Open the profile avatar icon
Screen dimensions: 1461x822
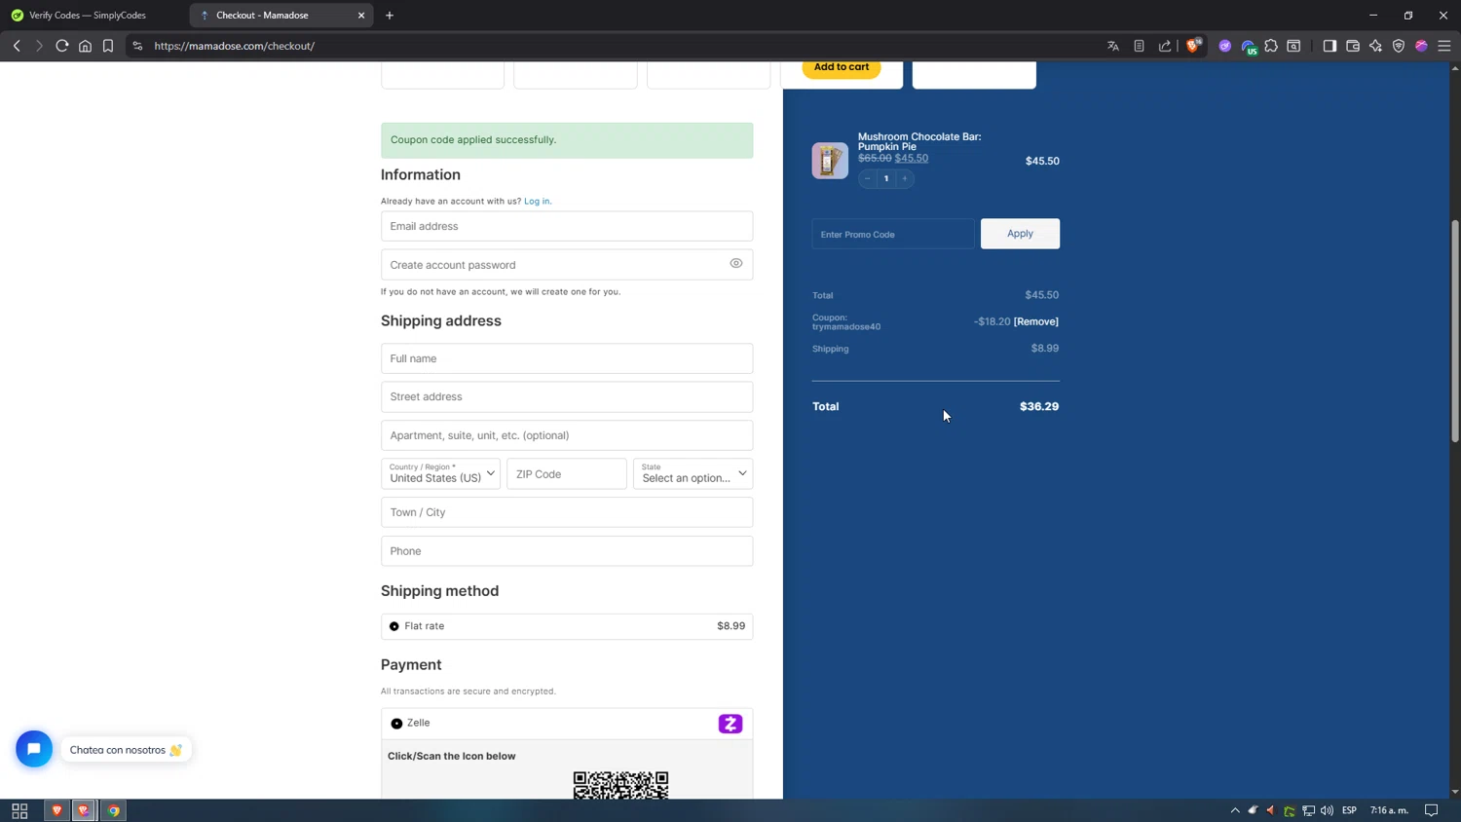pos(1421,46)
